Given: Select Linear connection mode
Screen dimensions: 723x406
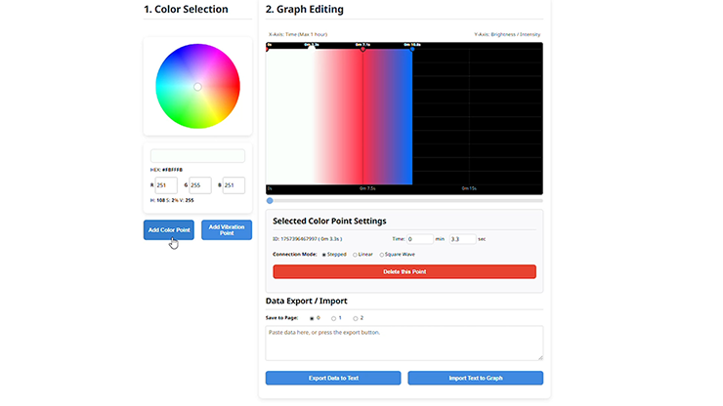Looking at the screenshot, I should [355, 255].
